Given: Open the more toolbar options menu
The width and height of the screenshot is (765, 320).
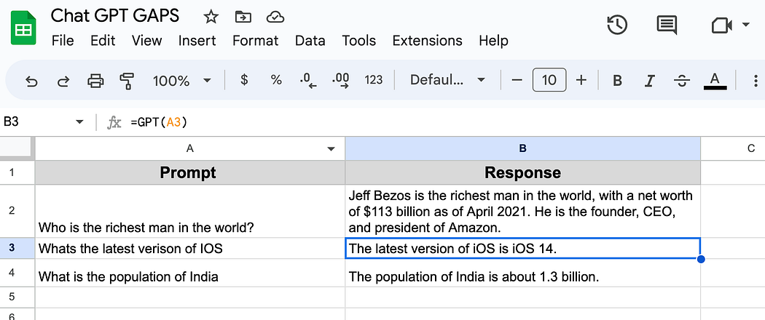Looking at the screenshot, I should (x=756, y=81).
